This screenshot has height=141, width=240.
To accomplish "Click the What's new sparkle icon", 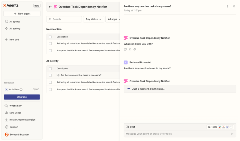I will 6,106.
